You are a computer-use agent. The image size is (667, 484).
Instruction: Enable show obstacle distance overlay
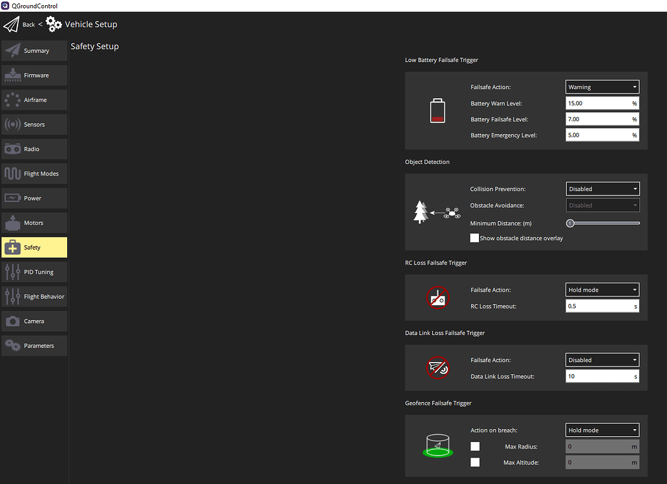pos(474,237)
